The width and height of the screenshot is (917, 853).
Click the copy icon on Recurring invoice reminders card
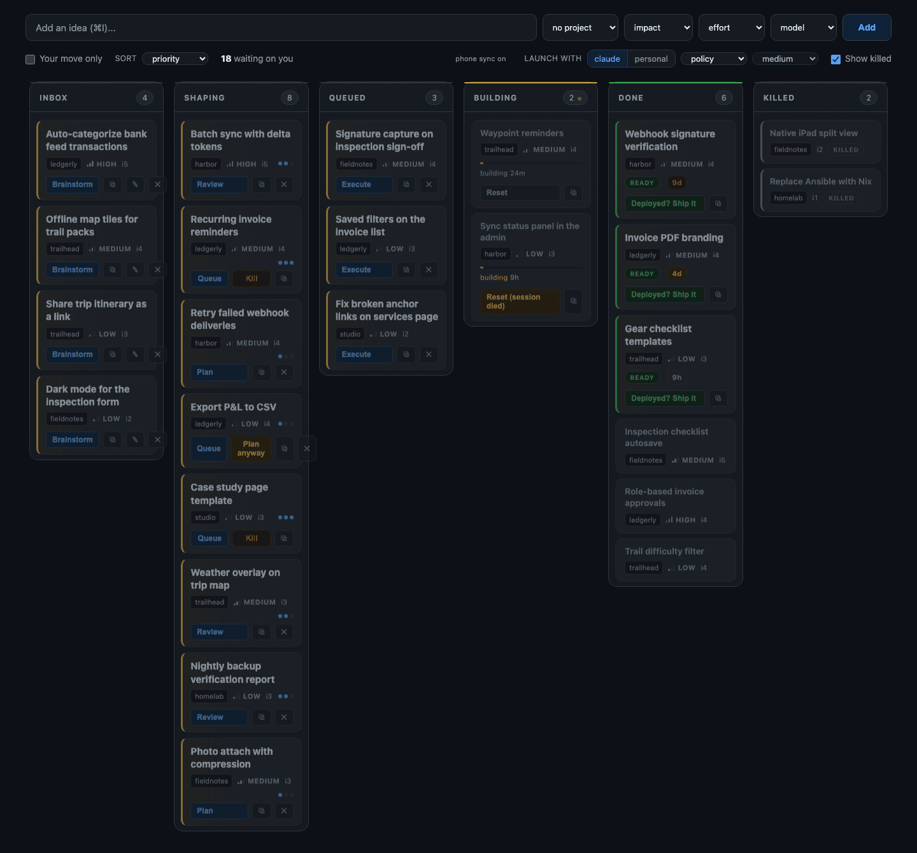284,279
